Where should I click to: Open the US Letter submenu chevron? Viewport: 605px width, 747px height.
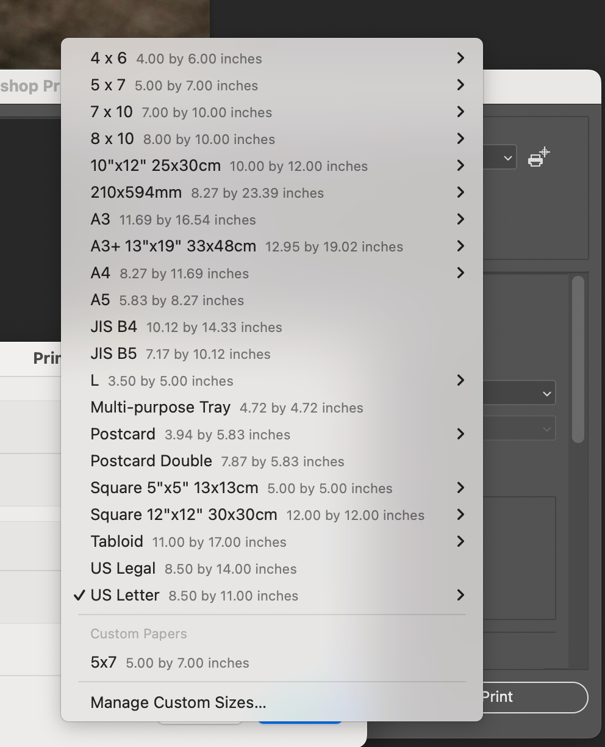click(460, 595)
